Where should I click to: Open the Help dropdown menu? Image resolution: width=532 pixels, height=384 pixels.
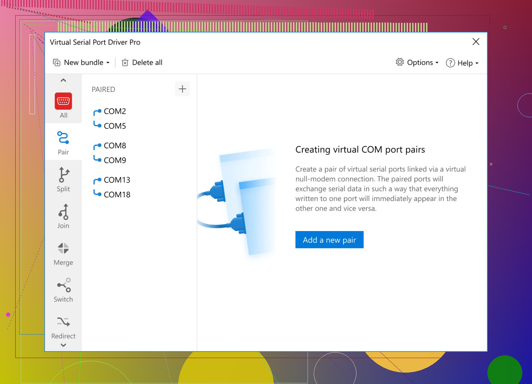pyautogui.click(x=462, y=63)
